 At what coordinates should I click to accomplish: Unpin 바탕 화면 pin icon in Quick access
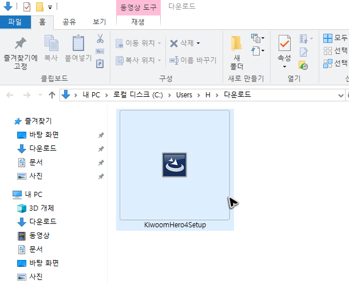101,135
